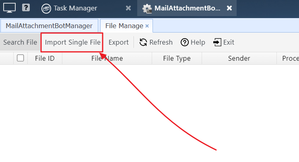Click the MailAttachmentBot gear icon
This screenshot has width=299, height=162.
coord(147,8)
